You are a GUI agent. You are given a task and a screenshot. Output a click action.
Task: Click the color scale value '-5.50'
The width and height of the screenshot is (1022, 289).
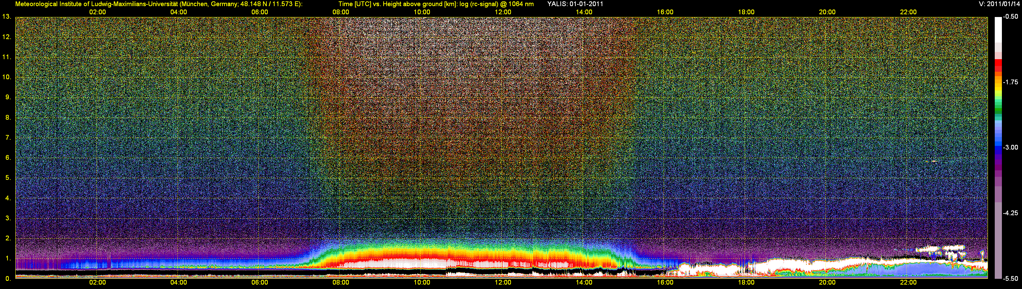pyautogui.click(x=1011, y=279)
